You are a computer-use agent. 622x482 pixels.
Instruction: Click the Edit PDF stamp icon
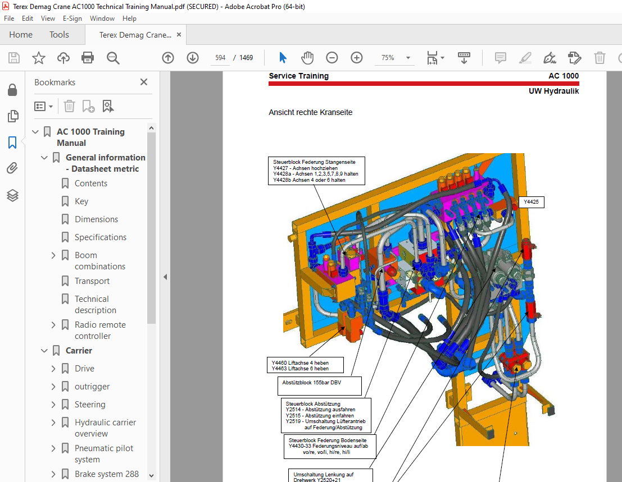pos(575,58)
